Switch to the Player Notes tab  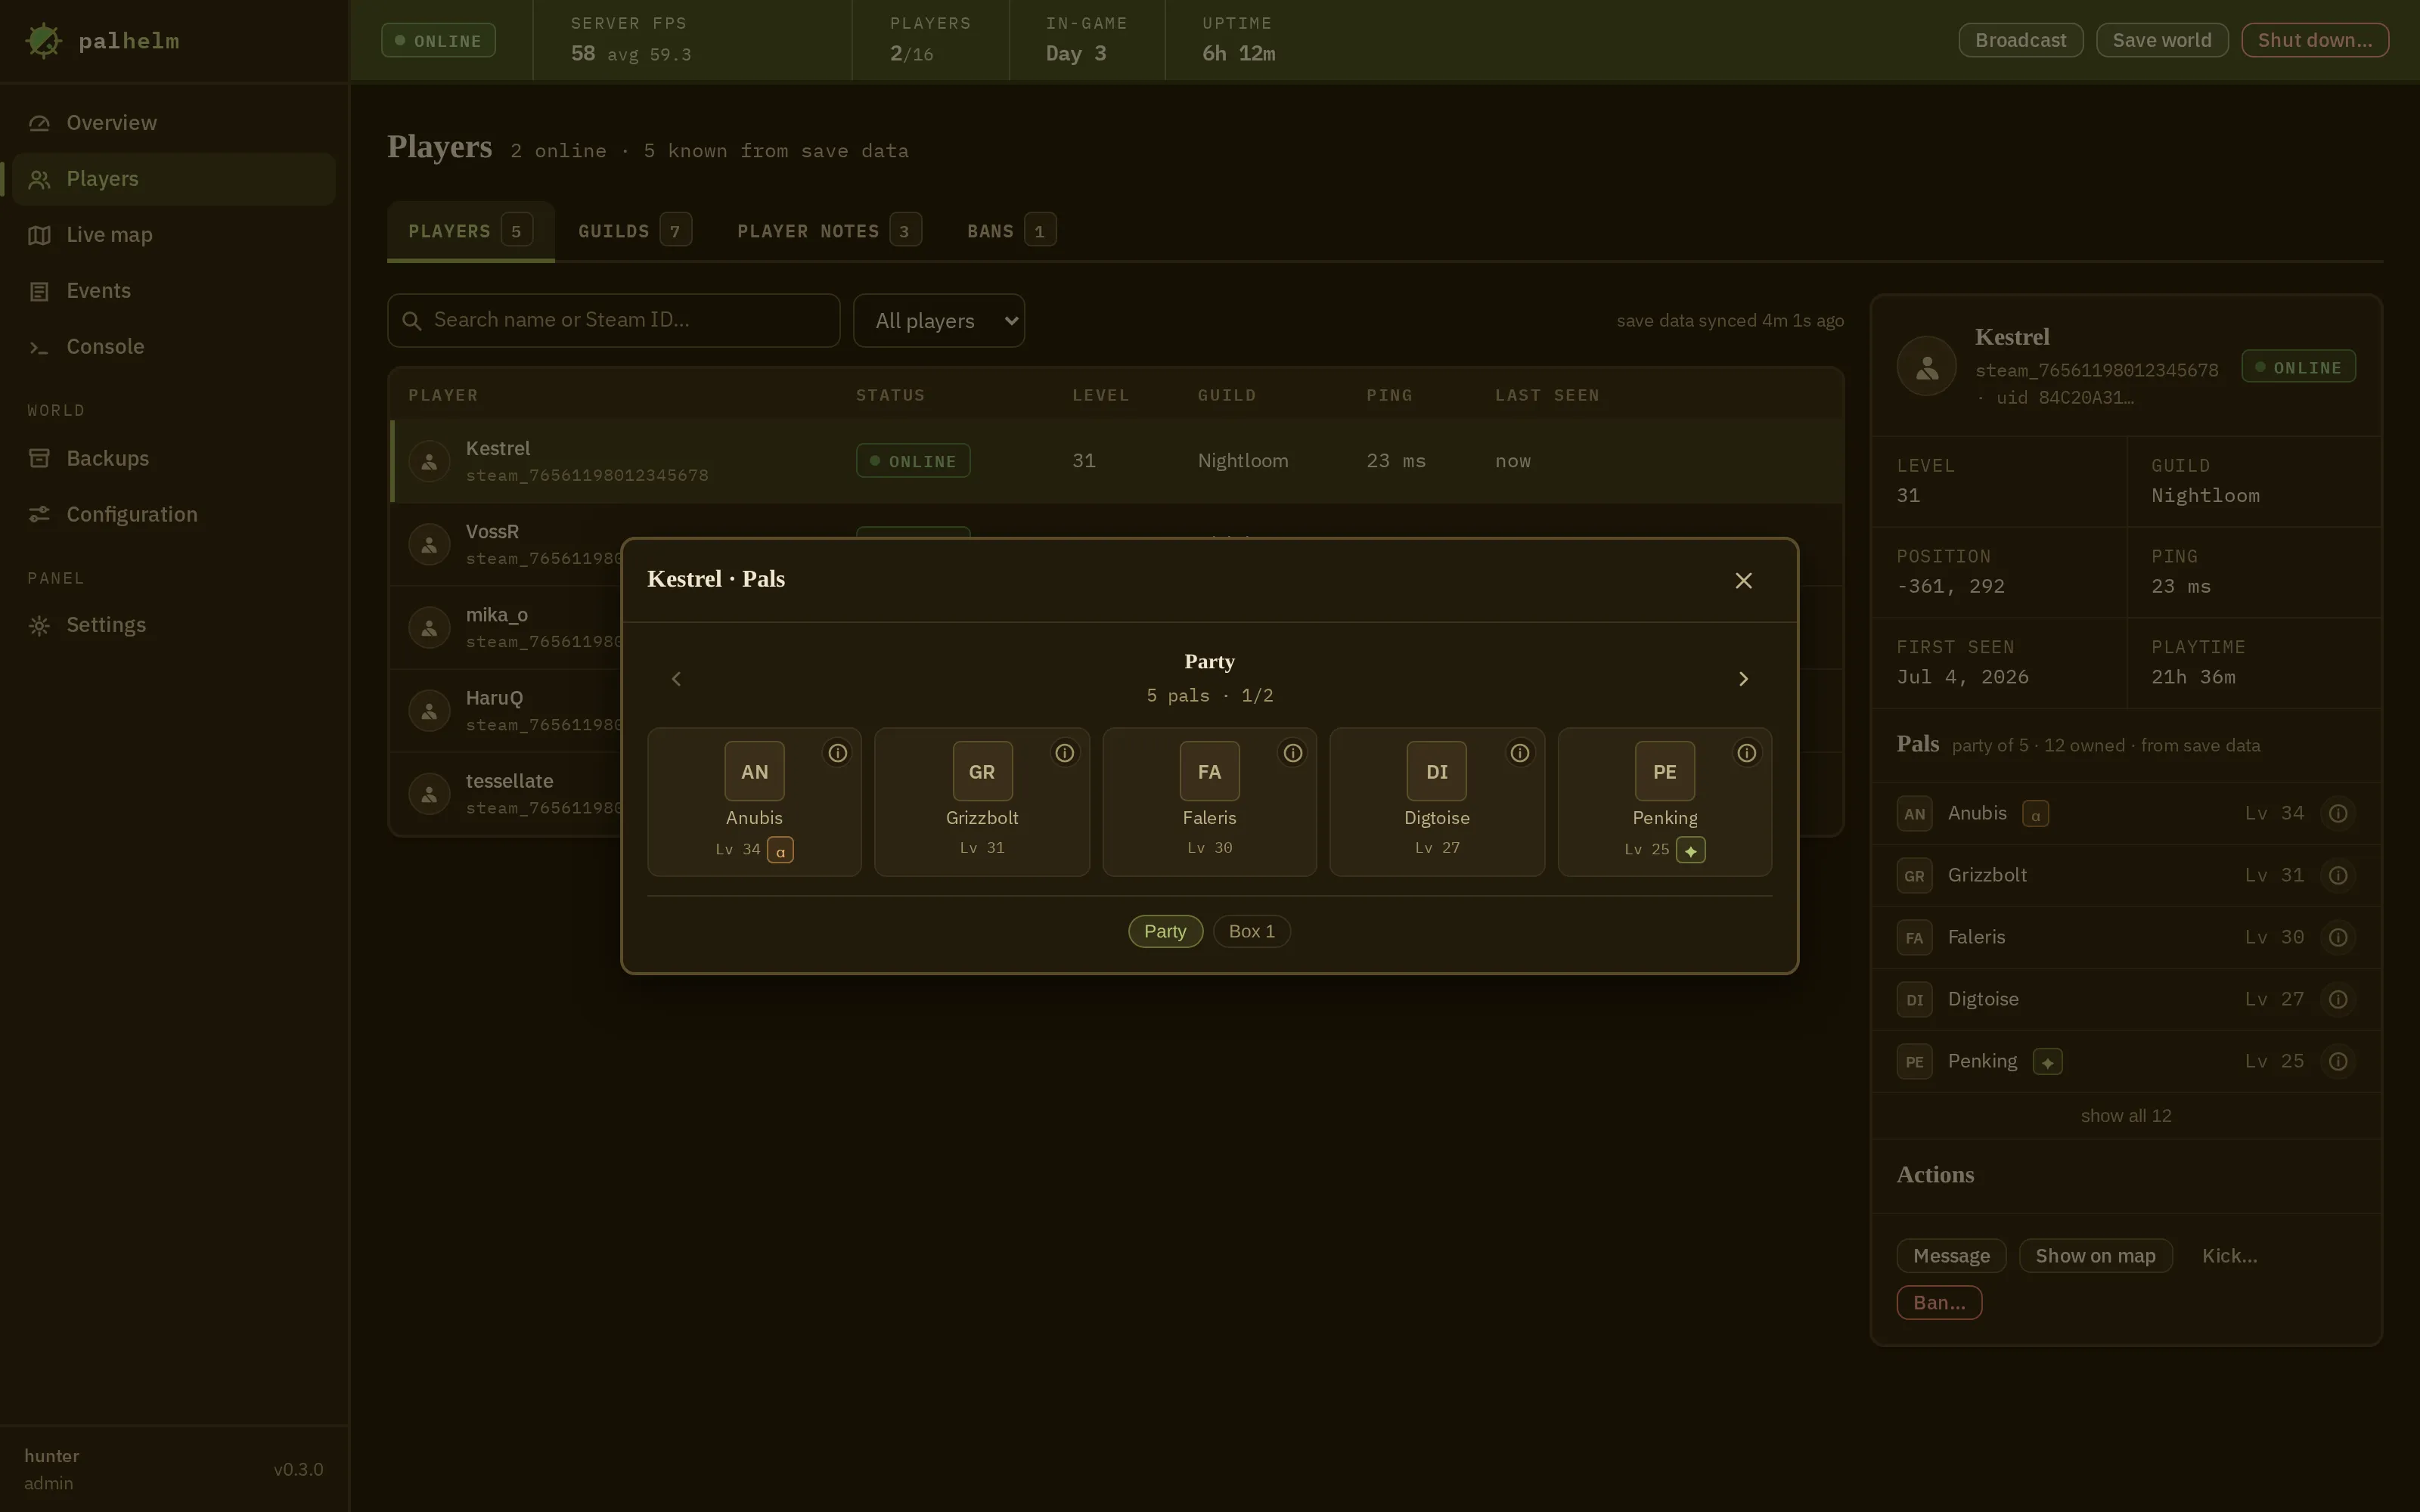(x=829, y=232)
